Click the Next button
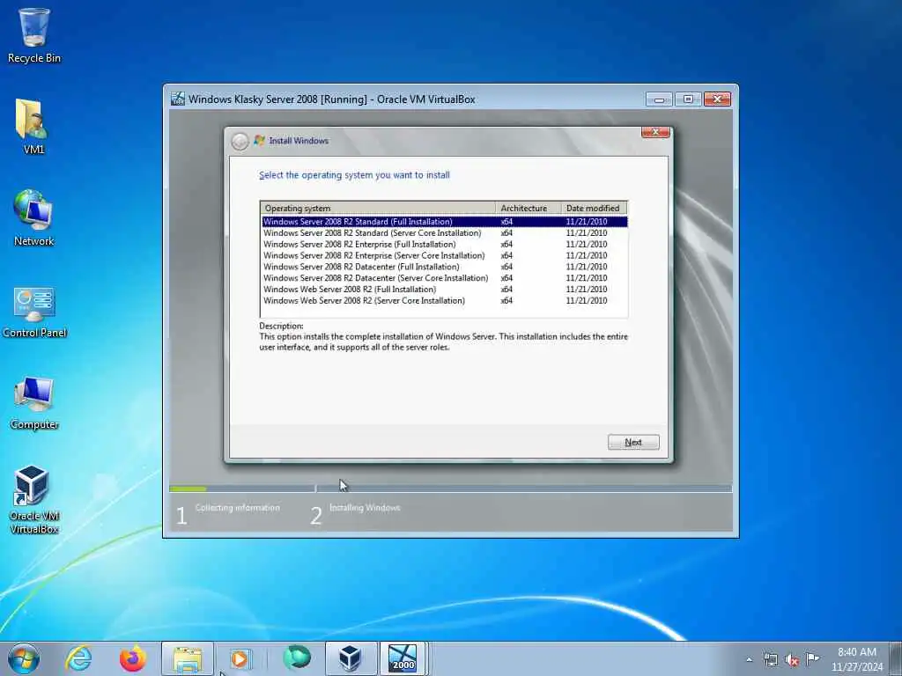The height and width of the screenshot is (676, 902). coord(633,442)
